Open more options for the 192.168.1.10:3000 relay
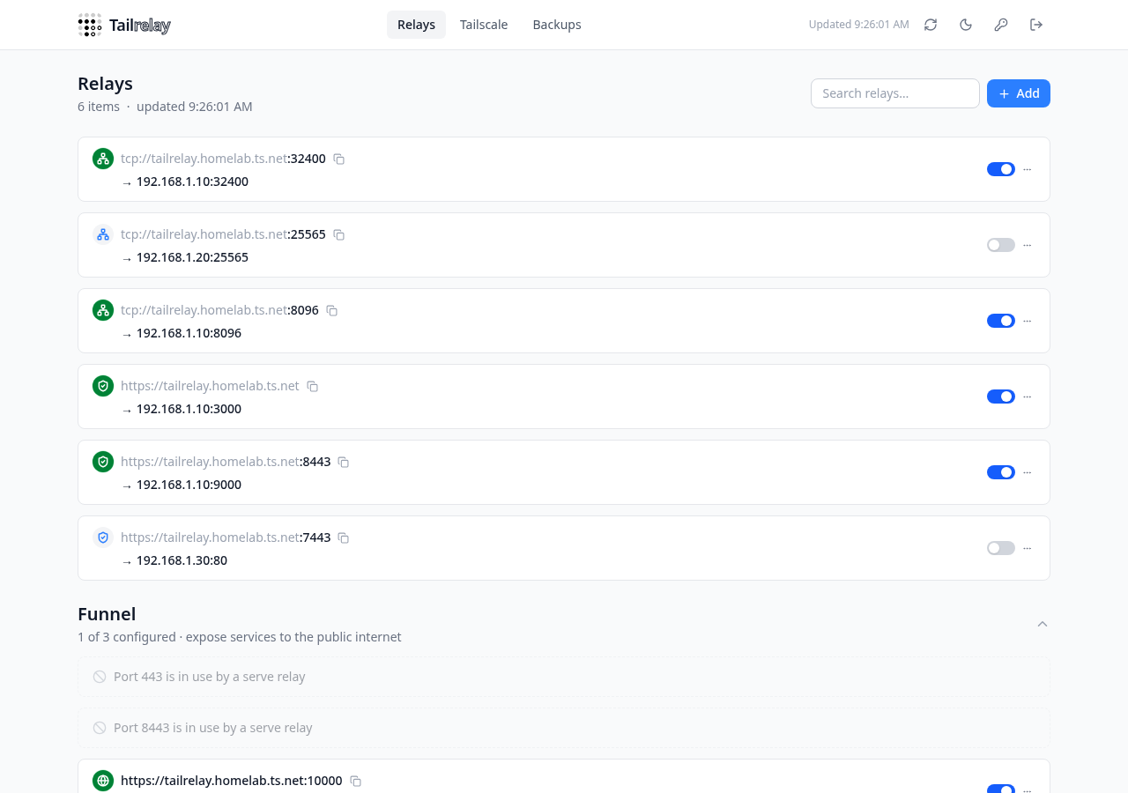This screenshot has width=1128, height=793. tap(1028, 396)
